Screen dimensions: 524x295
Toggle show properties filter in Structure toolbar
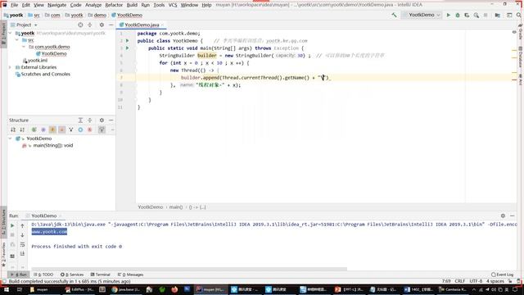(x=43, y=129)
